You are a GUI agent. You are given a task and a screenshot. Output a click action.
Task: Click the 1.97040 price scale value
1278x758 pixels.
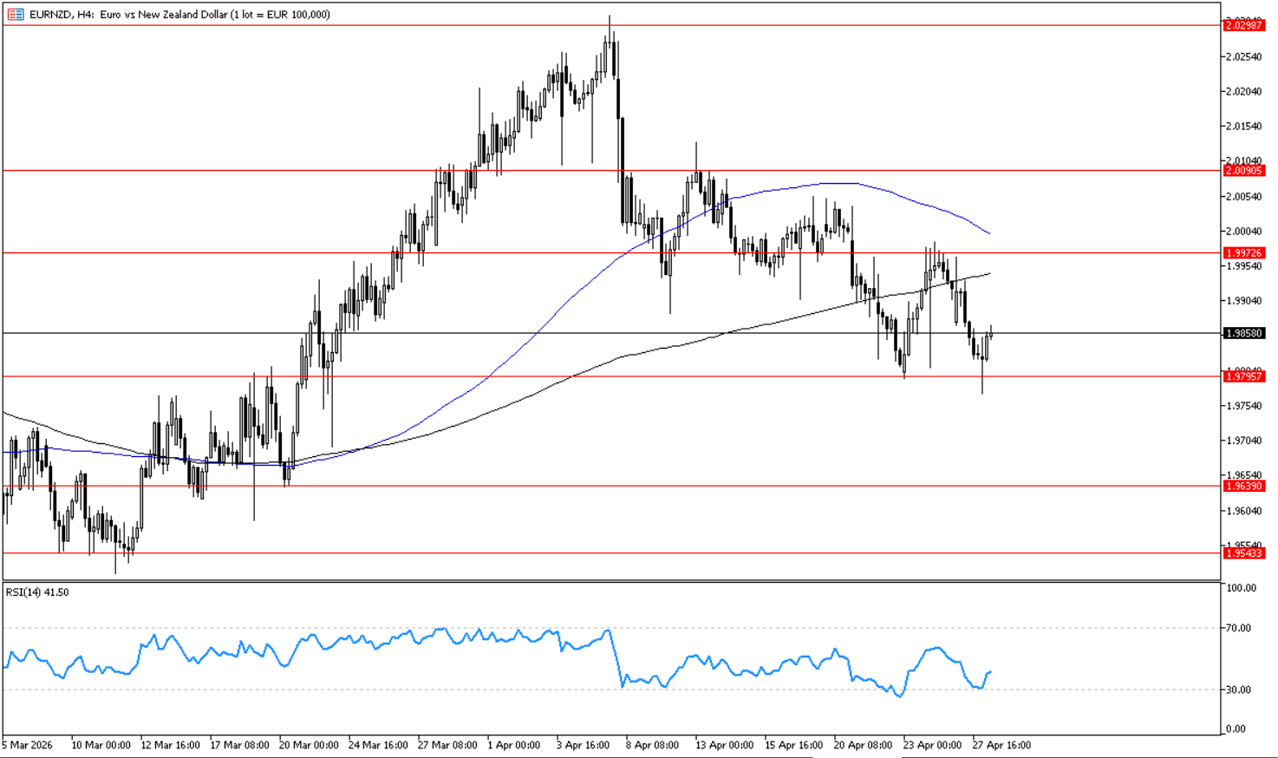pos(1242,441)
